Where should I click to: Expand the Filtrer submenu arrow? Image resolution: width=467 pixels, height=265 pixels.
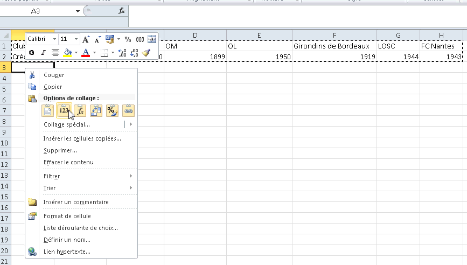[x=131, y=176]
